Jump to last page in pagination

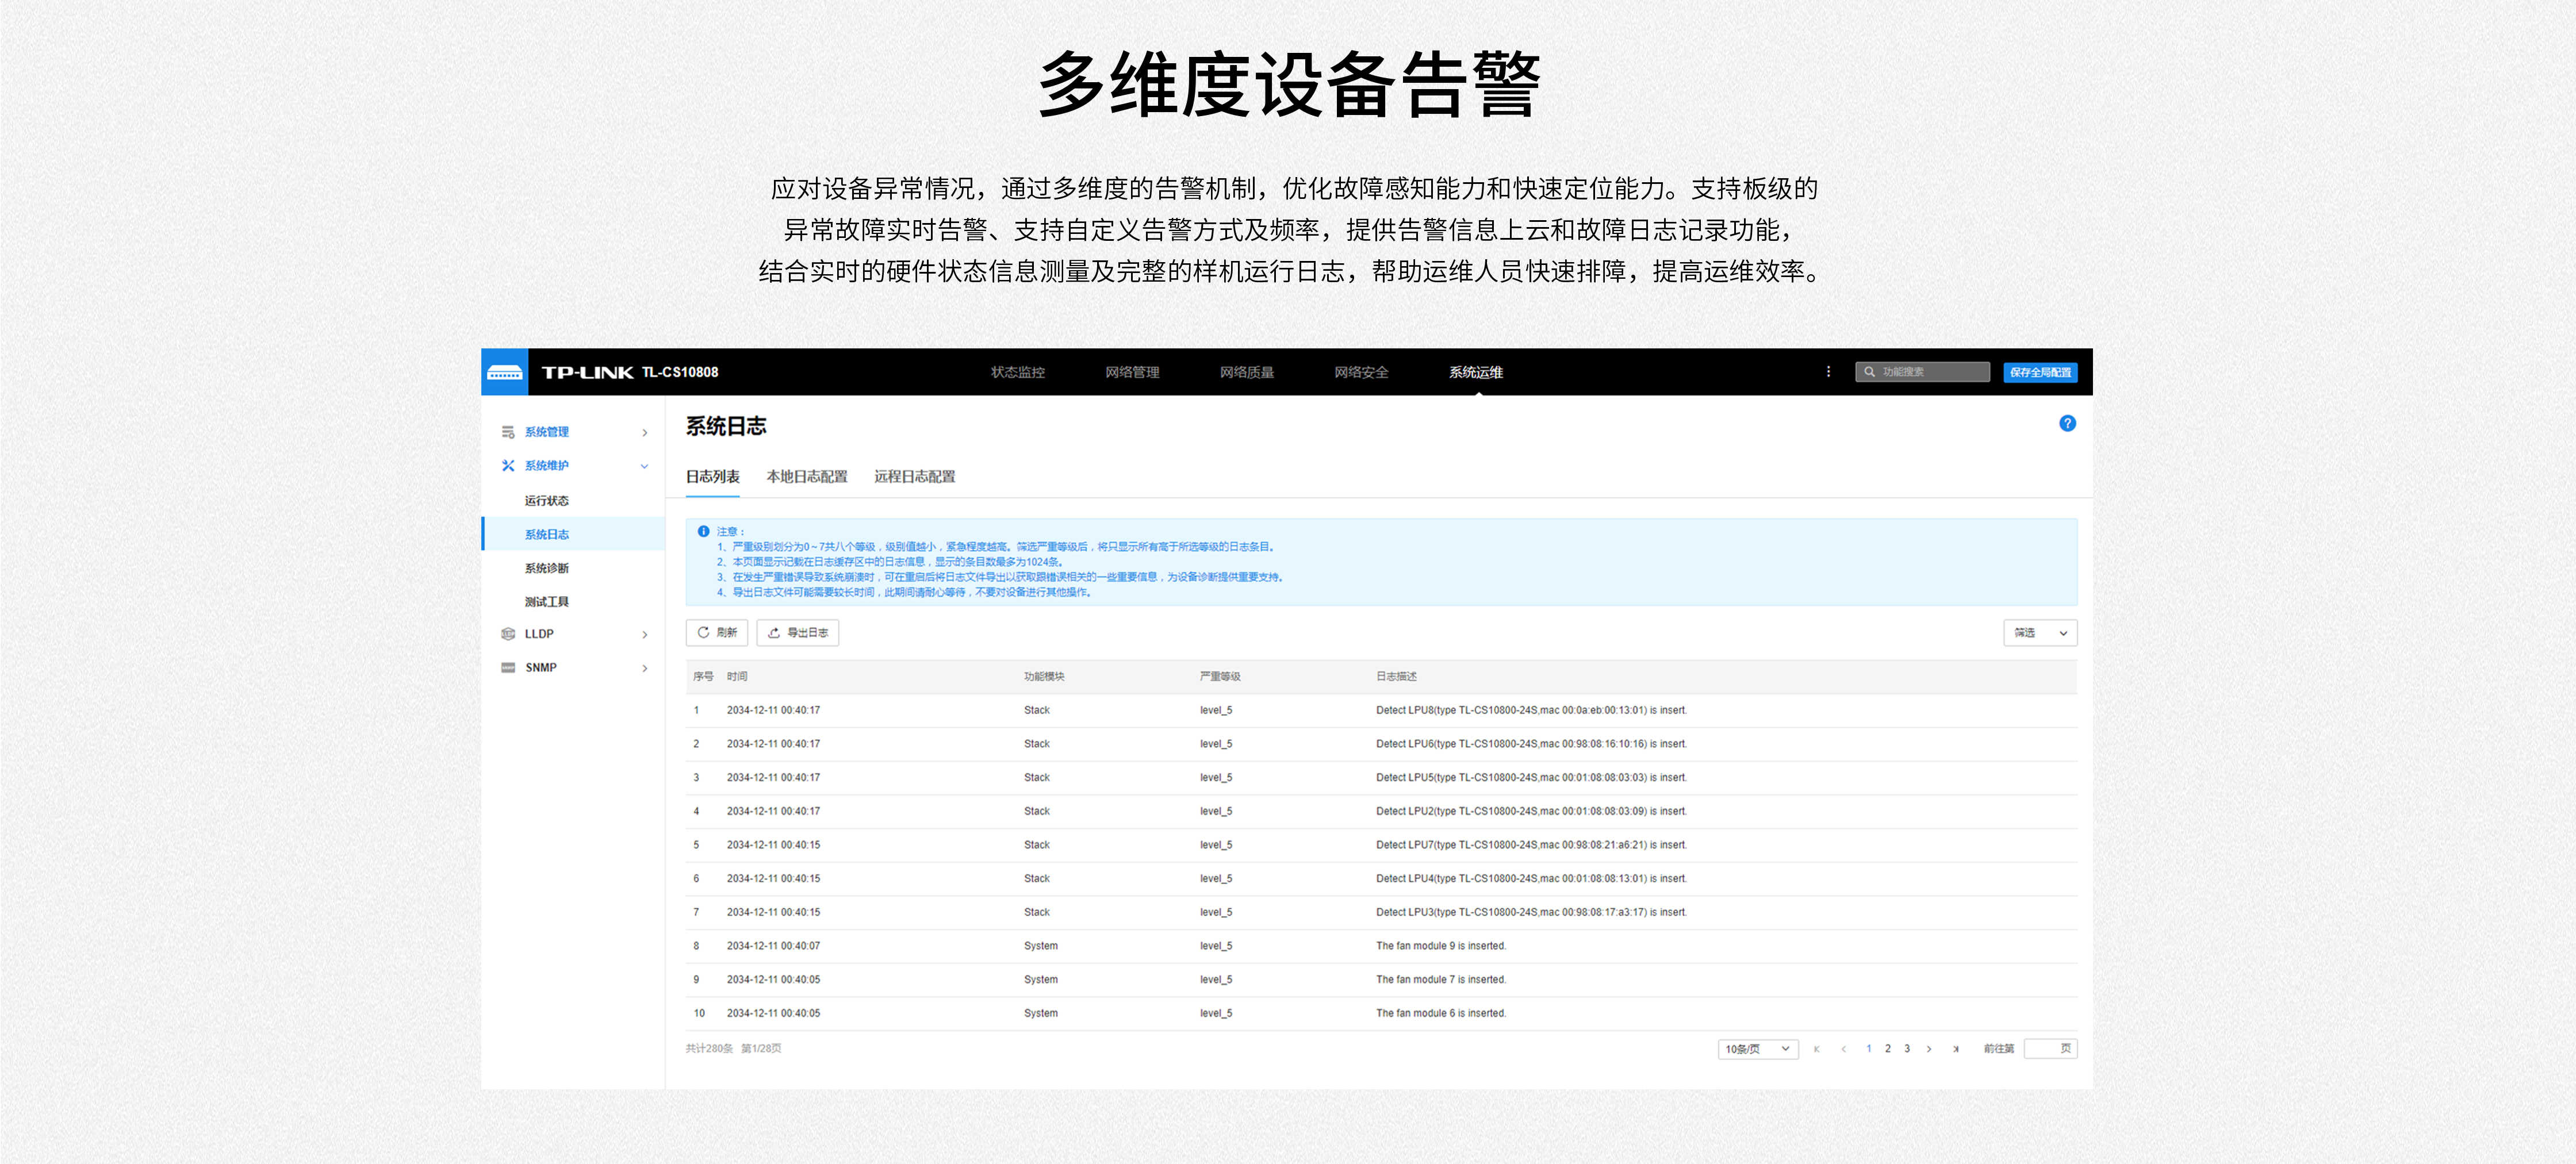(x=1956, y=1049)
